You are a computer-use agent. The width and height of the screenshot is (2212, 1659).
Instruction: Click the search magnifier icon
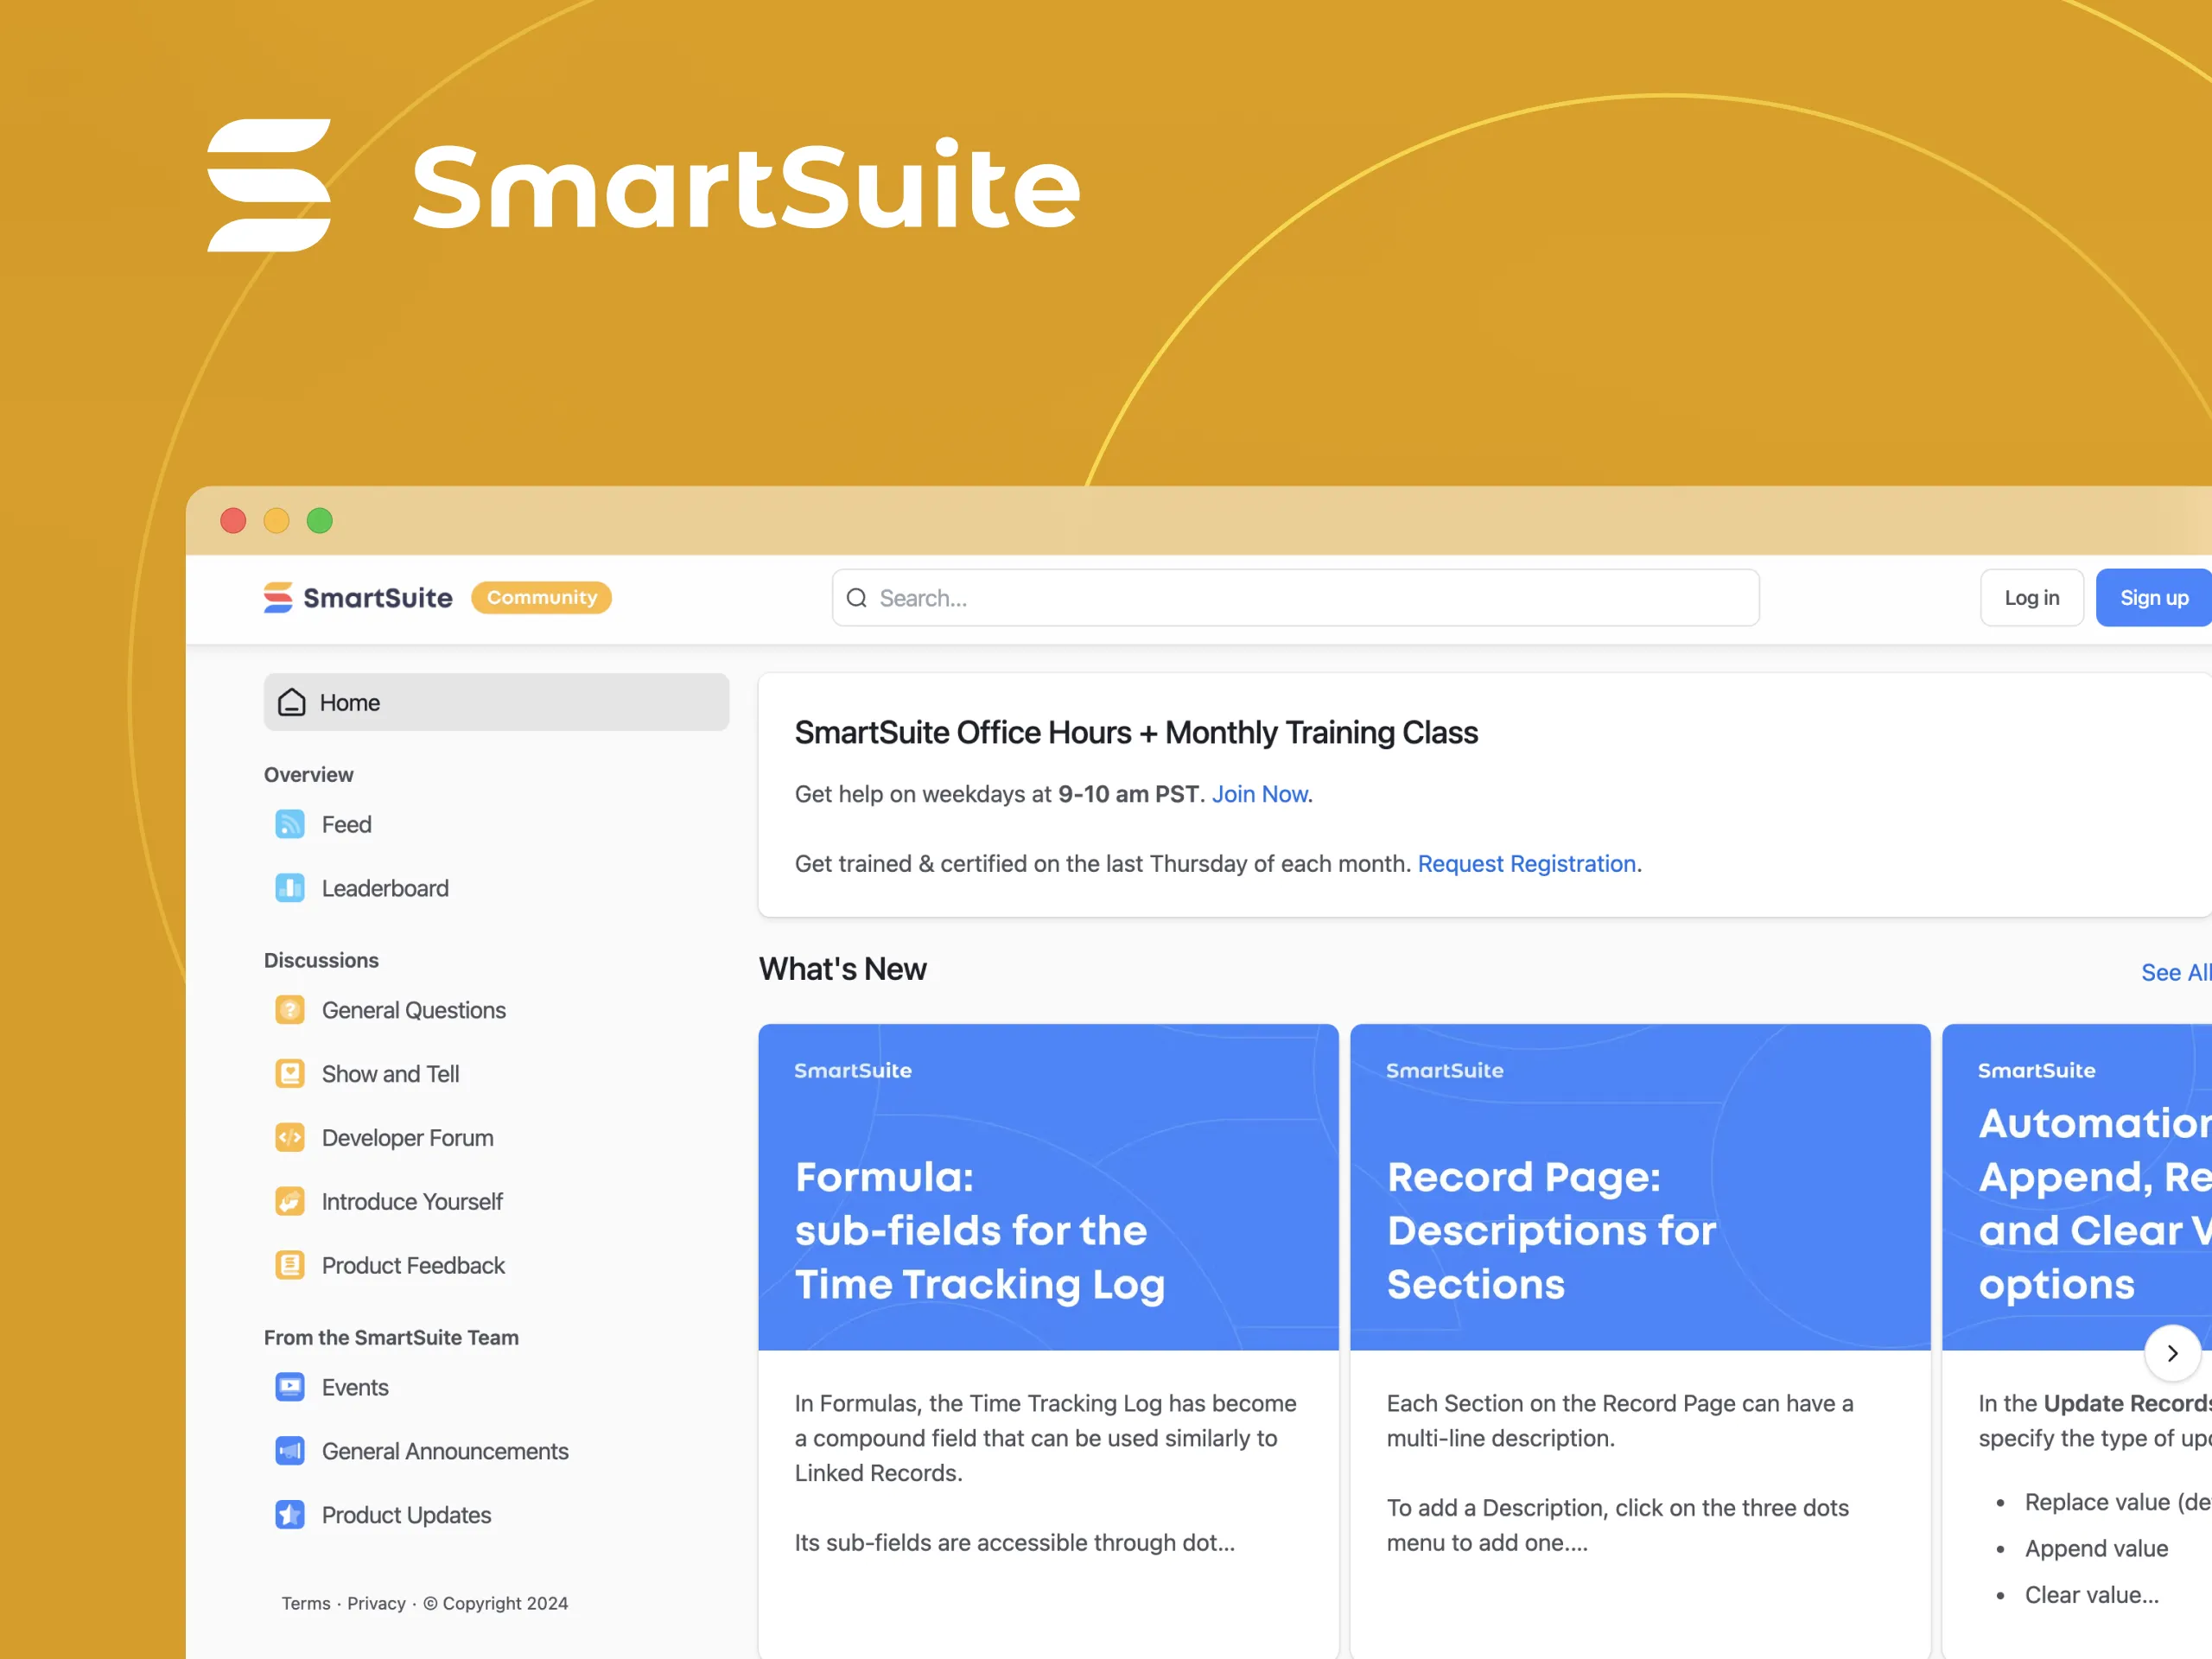(857, 598)
